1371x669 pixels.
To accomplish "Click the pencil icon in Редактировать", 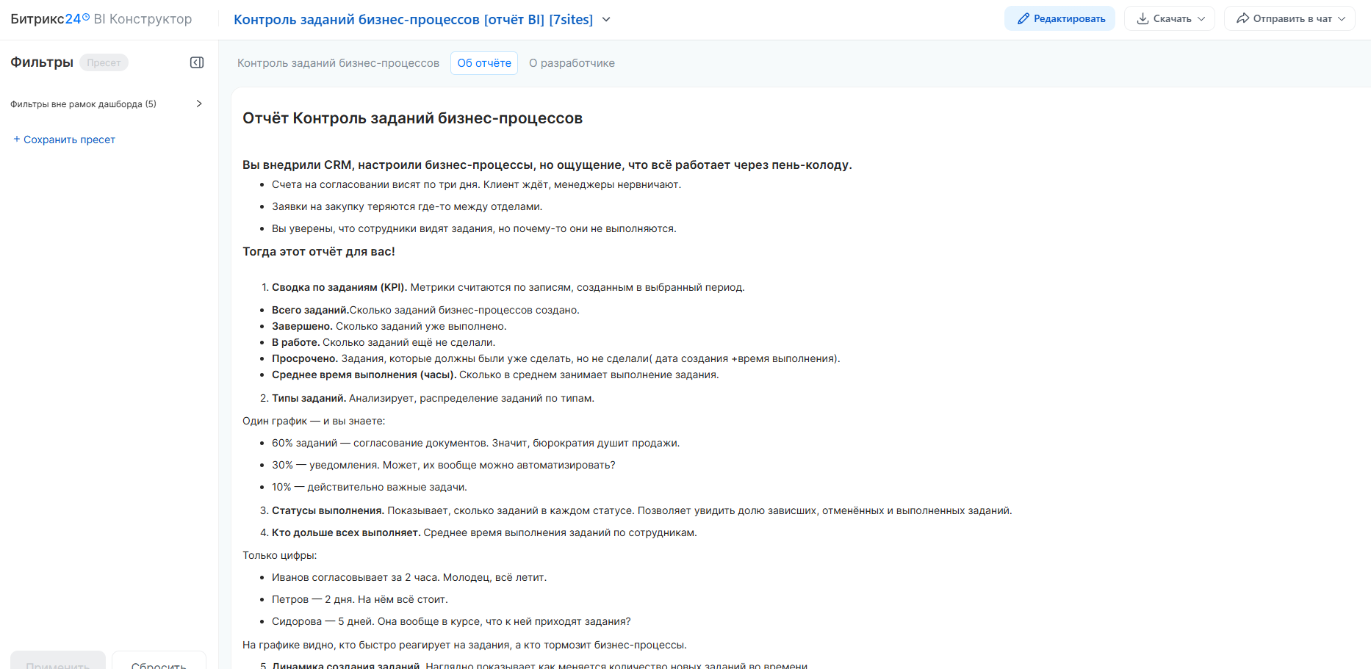I will [1023, 19].
